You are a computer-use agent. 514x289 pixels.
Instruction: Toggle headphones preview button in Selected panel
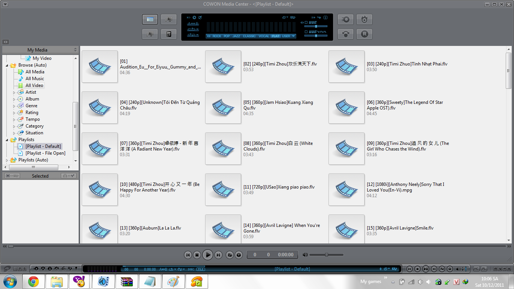pyautogui.click(x=68, y=176)
